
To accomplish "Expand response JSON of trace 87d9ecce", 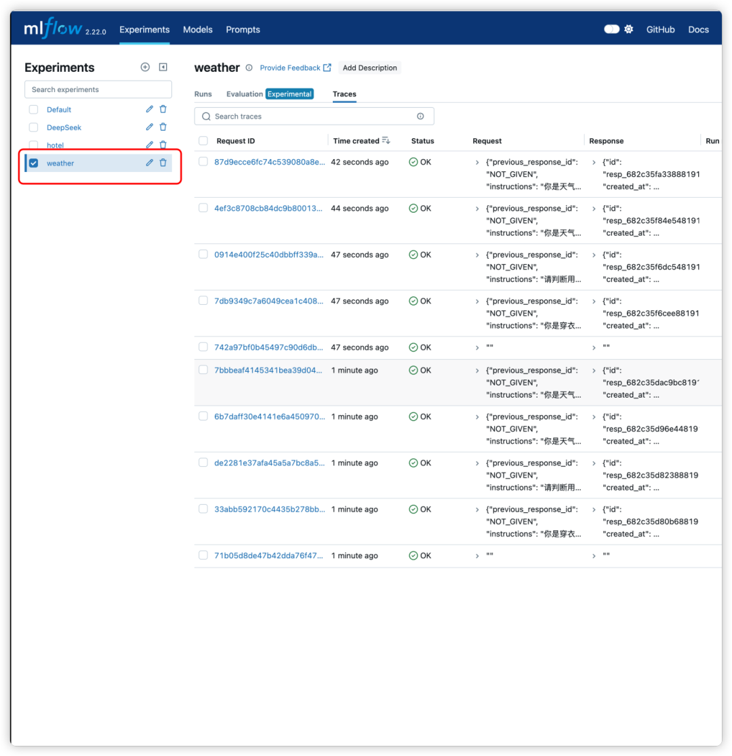I will click(594, 163).
